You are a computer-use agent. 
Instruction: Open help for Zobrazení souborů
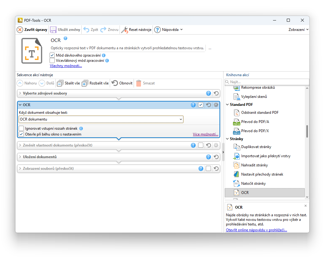(x=201, y=169)
